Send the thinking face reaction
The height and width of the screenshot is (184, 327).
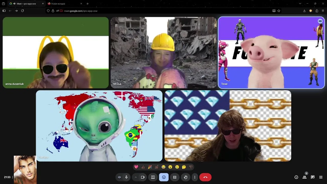(x=184, y=167)
